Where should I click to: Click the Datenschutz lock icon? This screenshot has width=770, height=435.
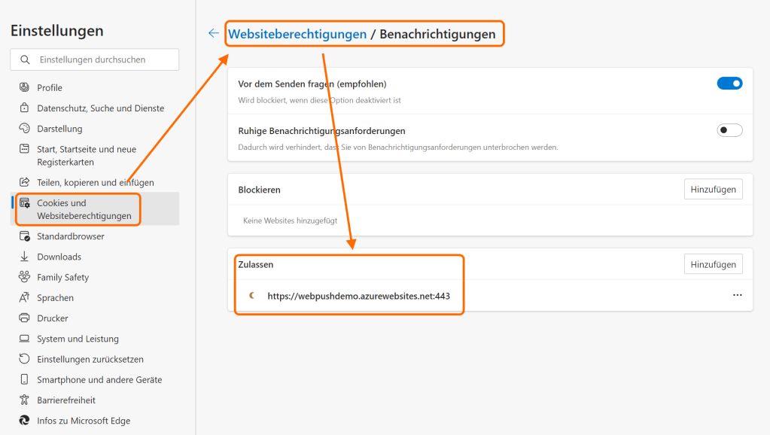click(x=24, y=108)
